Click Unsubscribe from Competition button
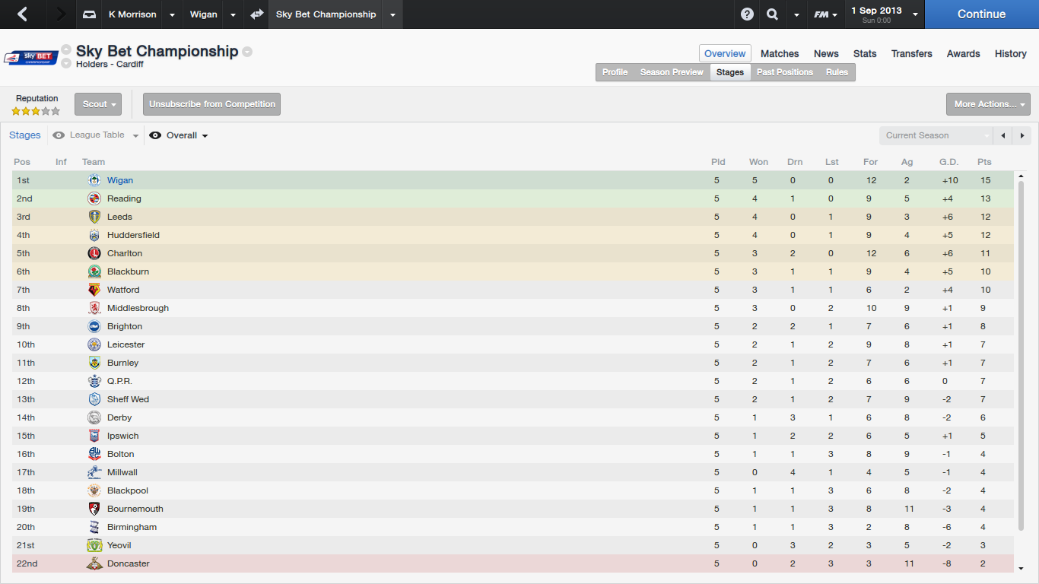Viewport: 1039px width, 584px height. tap(211, 104)
